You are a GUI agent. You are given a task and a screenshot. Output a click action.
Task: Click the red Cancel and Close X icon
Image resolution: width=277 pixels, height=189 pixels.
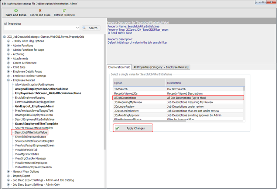(x=40, y=11)
